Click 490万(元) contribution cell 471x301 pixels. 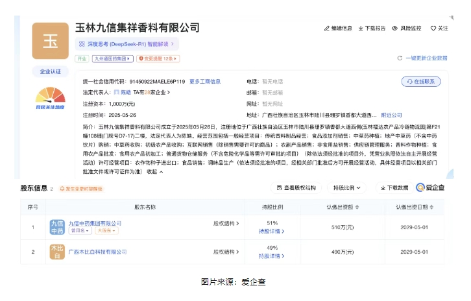point(343,252)
